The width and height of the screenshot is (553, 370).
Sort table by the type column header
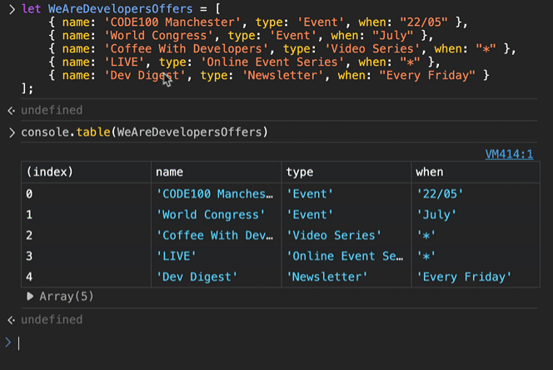(x=346, y=172)
